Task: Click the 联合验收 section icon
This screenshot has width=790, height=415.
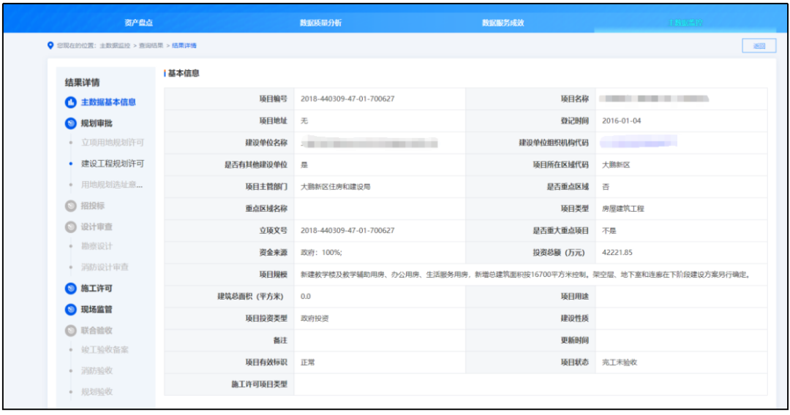Action: [71, 331]
